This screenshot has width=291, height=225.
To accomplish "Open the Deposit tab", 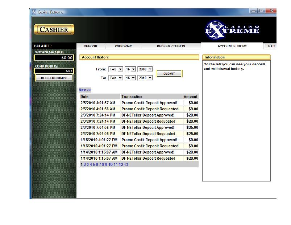I will pos(91,46).
